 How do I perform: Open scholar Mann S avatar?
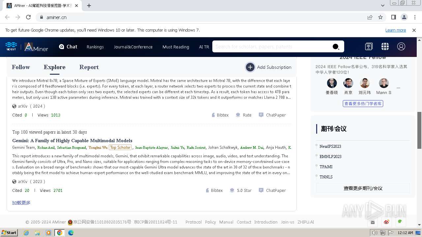click(x=384, y=83)
